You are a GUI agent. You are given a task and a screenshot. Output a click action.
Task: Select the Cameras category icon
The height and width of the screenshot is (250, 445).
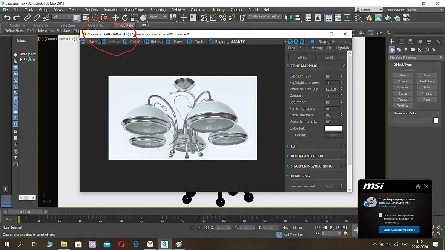pos(413,50)
